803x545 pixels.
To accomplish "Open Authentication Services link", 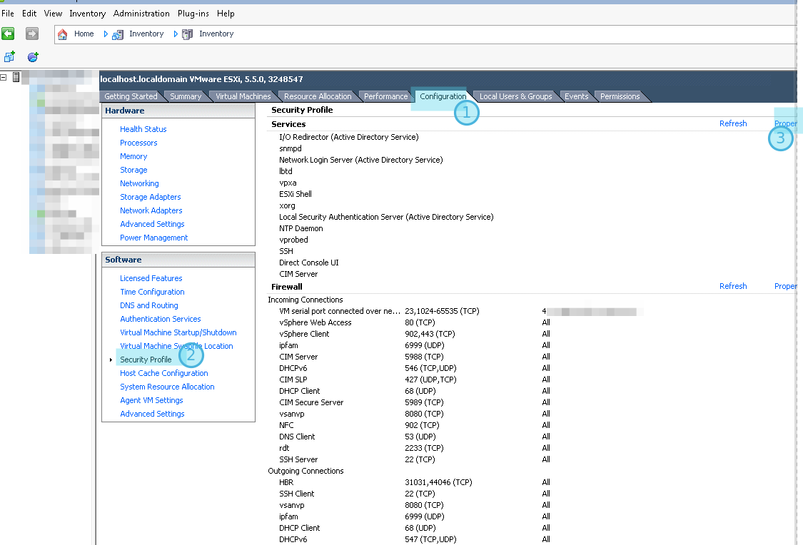I will 161,319.
